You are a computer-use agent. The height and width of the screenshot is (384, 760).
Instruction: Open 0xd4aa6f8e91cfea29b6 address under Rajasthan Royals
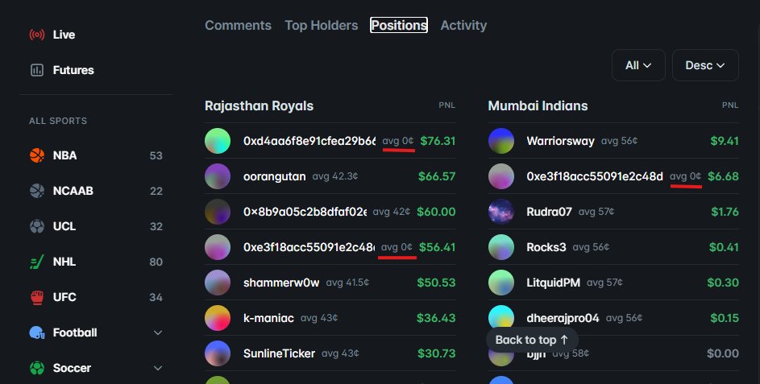coord(309,141)
